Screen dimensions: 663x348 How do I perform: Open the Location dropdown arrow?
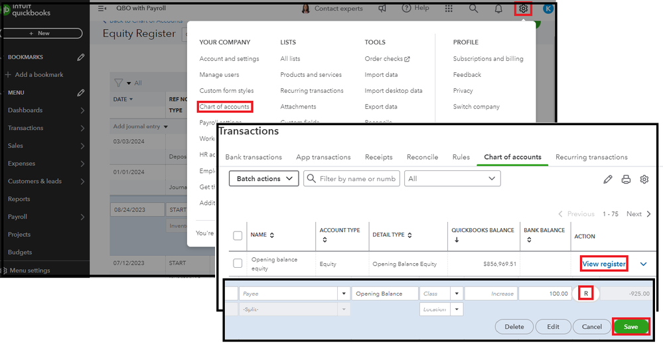click(457, 310)
